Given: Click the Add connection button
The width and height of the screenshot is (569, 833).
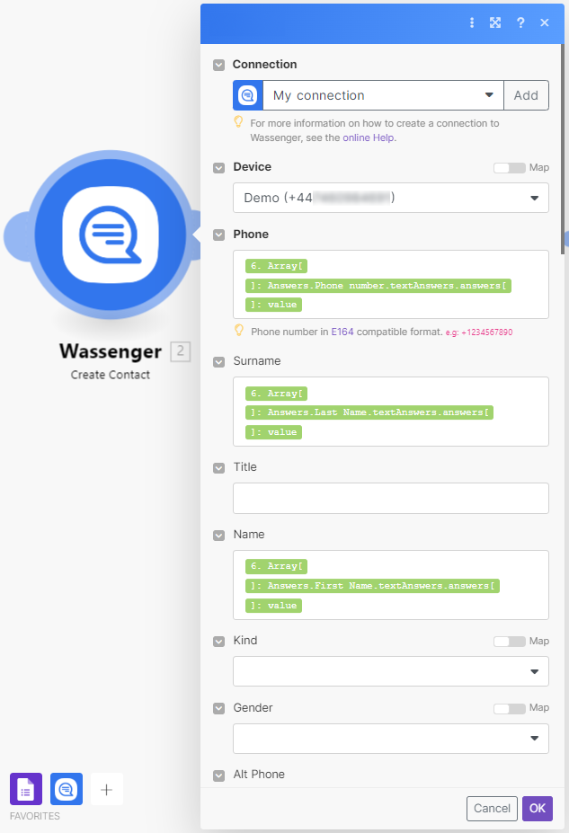Looking at the screenshot, I should (x=526, y=95).
